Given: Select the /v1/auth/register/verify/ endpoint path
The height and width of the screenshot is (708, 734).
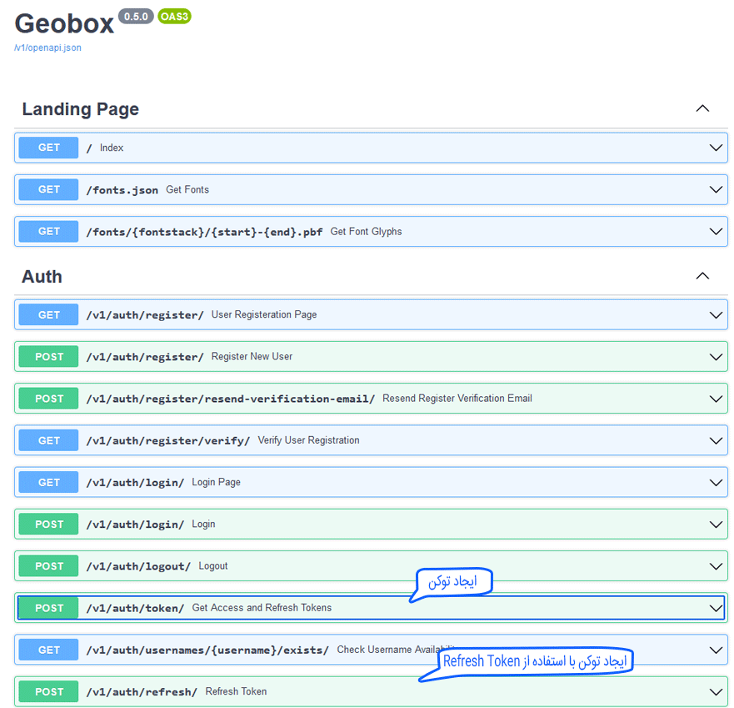Looking at the screenshot, I should (167, 440).
